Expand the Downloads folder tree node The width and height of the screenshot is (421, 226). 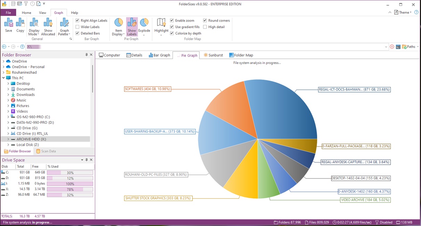tap(8, 95)
